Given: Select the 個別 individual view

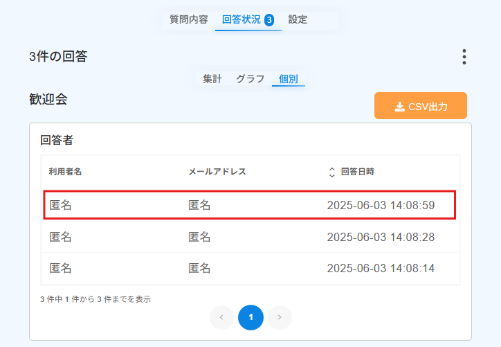Looking at the screenshot, I should point(288,79).
